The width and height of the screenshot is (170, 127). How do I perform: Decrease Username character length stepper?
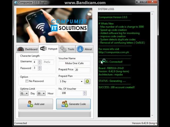click(40, 63)
